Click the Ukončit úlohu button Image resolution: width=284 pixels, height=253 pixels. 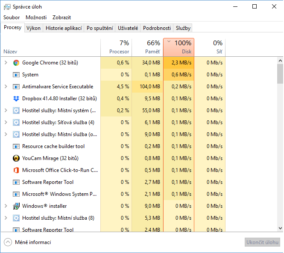click(262, 242)
